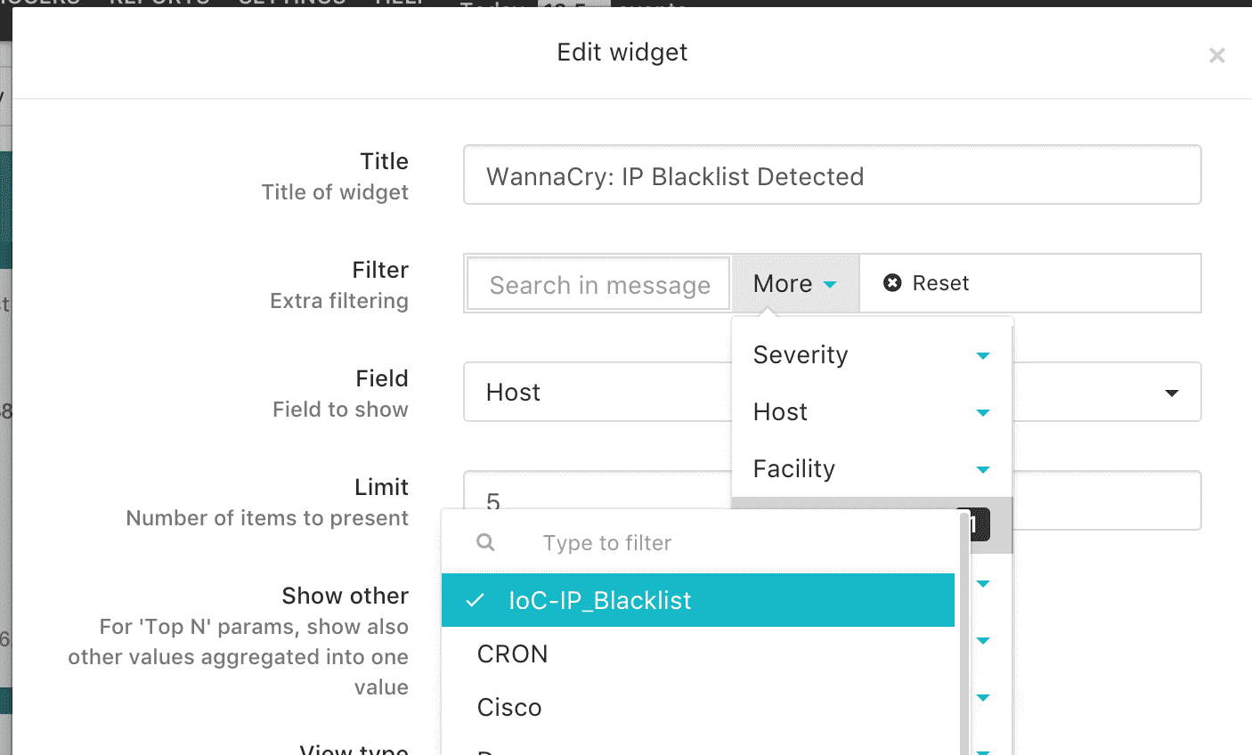Click the filter list vertical scrollbar

coord(964,634)
